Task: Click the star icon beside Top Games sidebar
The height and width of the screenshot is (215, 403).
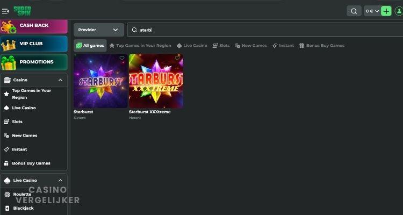Action: tap(6, 94)
